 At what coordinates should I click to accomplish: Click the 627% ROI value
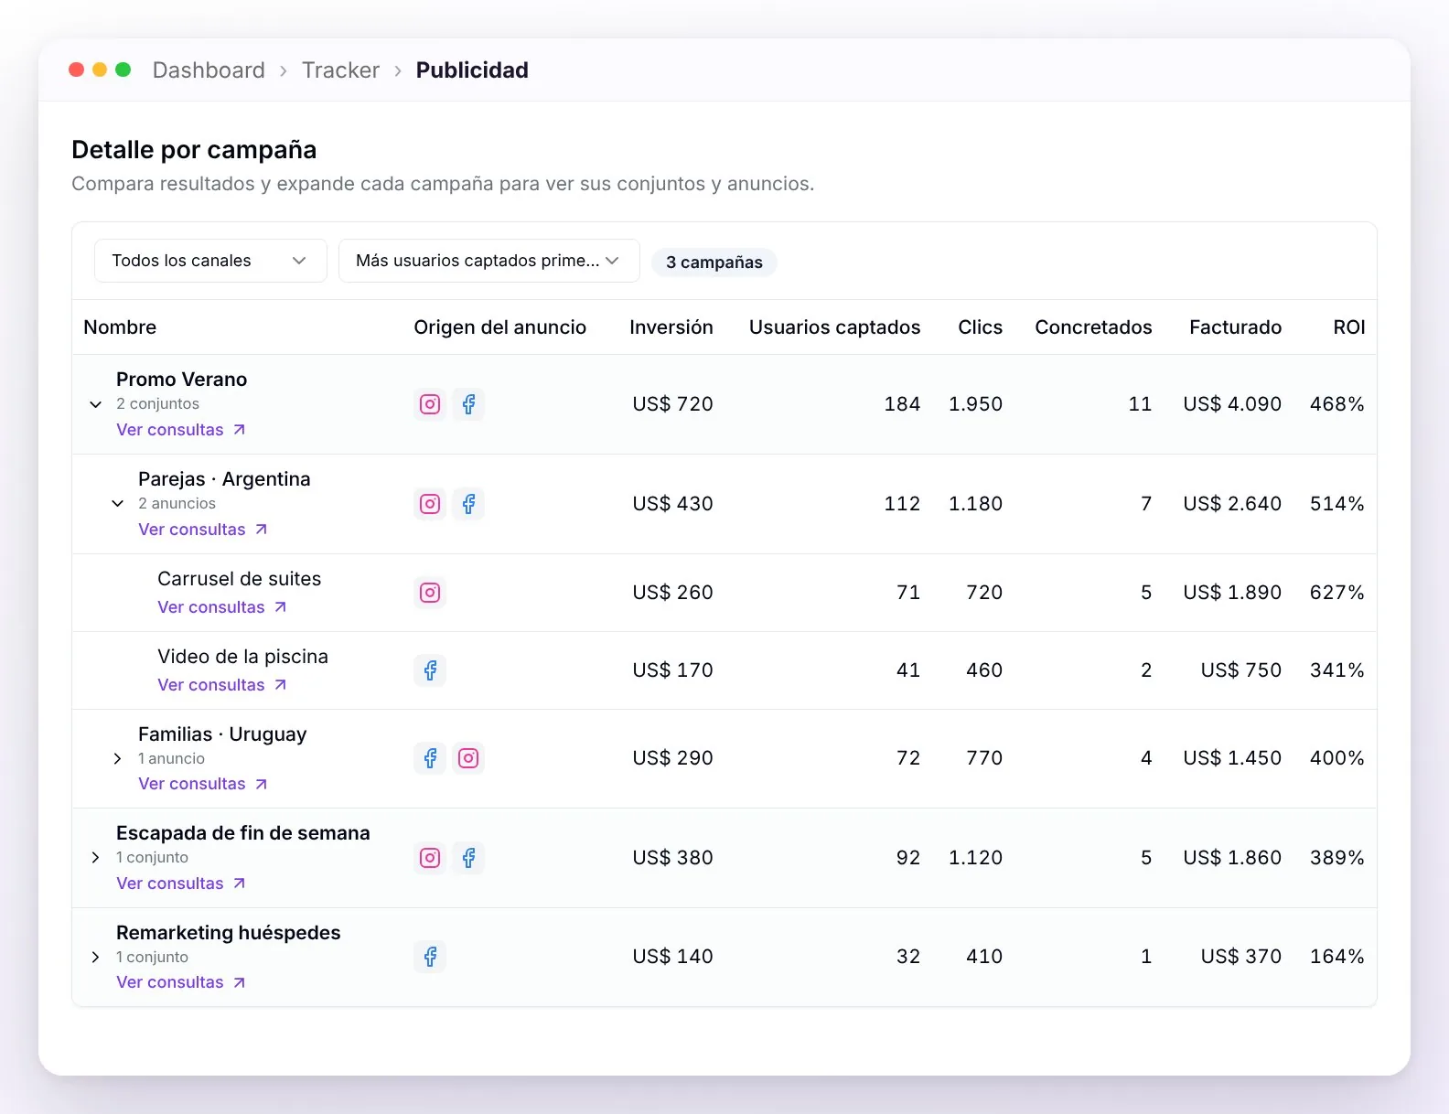click(1337, 593)
